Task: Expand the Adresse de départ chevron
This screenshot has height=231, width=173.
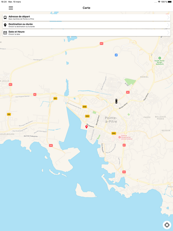Action: pos(168,17)
